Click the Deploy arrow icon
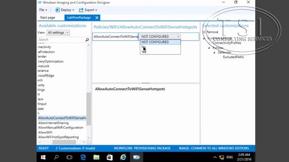This screenshot has width=289, height=162. (x=57, y=10)
